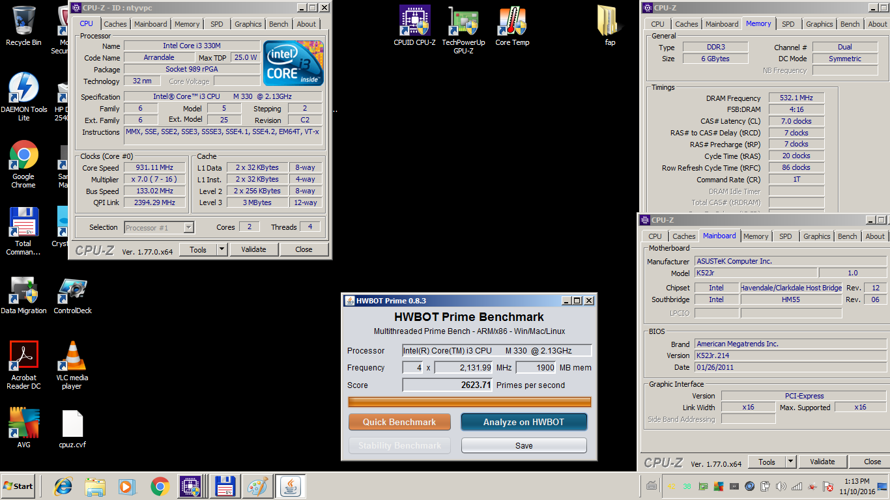Click the Chrome taskbar icon
The width and height of the screenshot is (890, 500).
click(160, 486)
